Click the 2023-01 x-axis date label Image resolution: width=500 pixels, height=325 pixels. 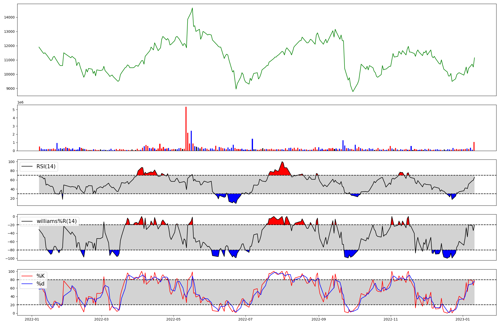click(463, 319)
